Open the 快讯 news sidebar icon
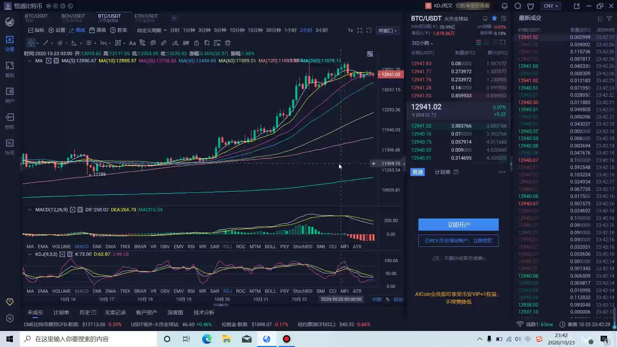Viewport: 617px width, 347px height. coord(10,147)
